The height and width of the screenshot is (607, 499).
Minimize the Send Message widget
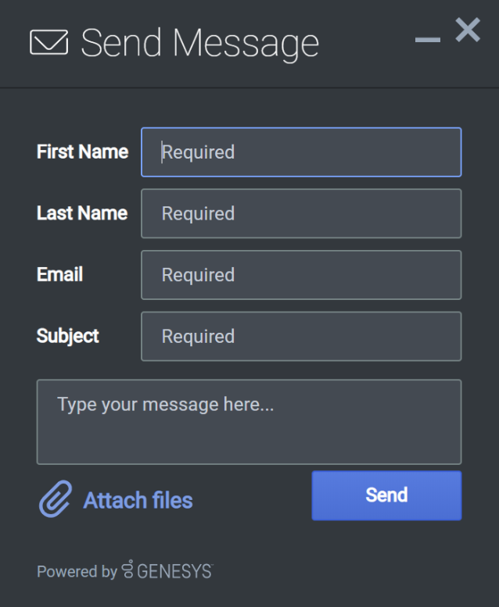pos(428,40)
